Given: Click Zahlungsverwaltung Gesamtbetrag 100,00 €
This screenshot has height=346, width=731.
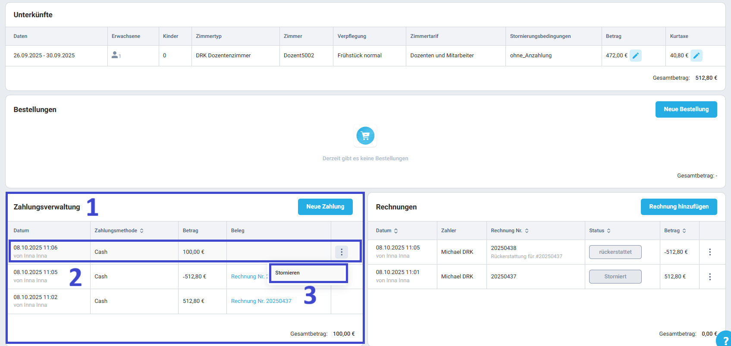Looking at the screenshot, I should (344, 334).
